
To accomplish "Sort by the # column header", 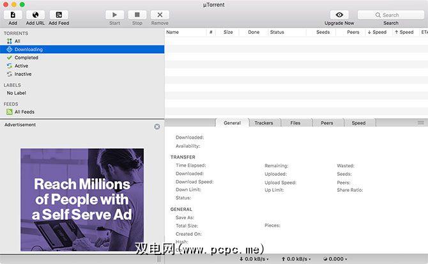I will [211, 32].
